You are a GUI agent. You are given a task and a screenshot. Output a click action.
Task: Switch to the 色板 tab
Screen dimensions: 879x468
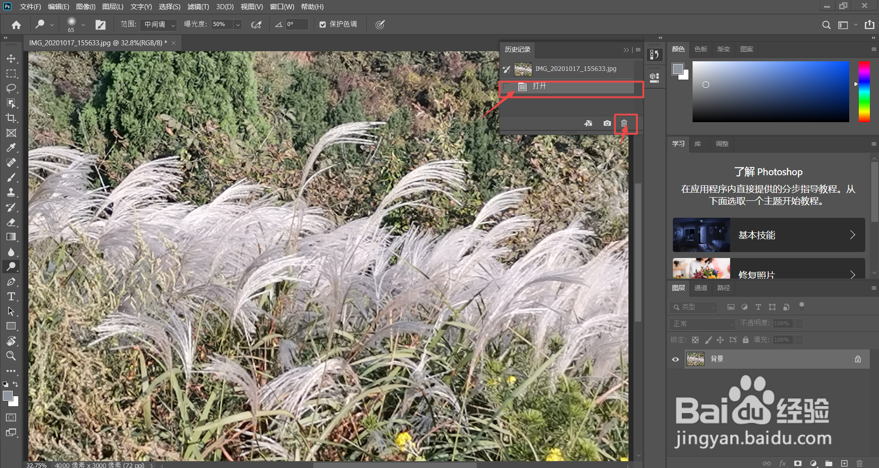pyautogui.click(x=701, y=49)
